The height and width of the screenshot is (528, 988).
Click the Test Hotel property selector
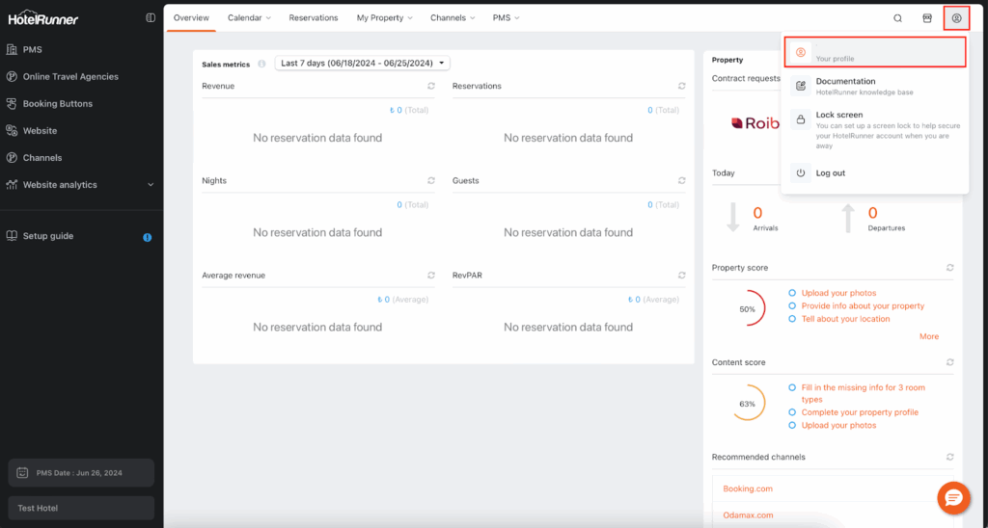81,508
